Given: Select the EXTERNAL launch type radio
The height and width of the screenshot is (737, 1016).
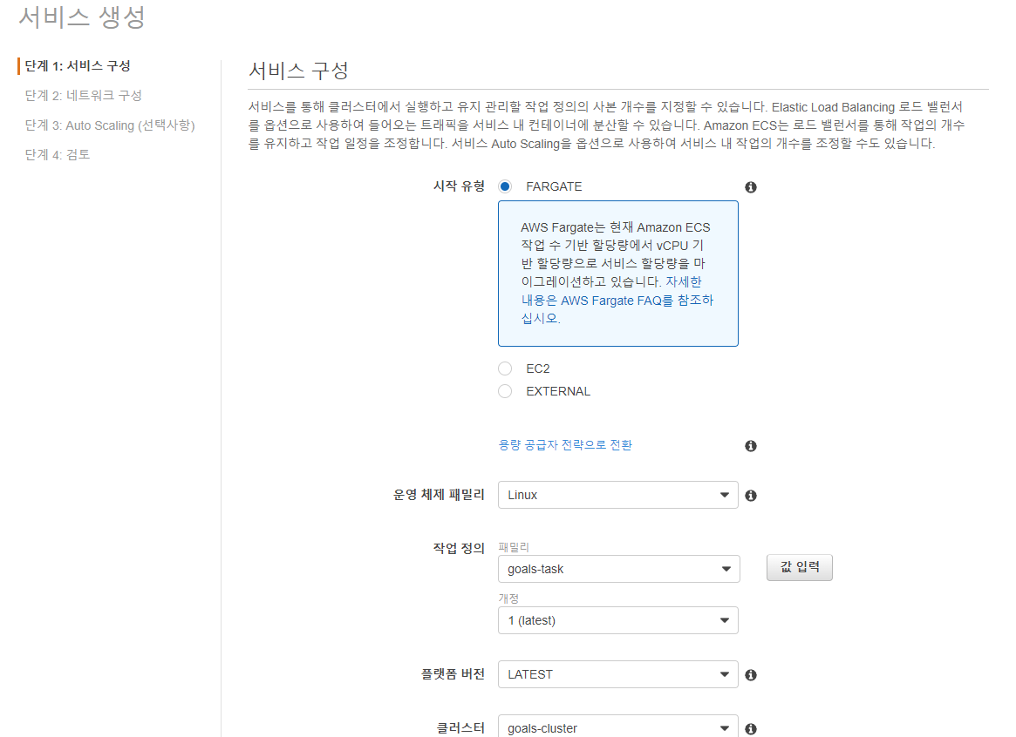Looking at the screenshot, I should click(505, 391).
